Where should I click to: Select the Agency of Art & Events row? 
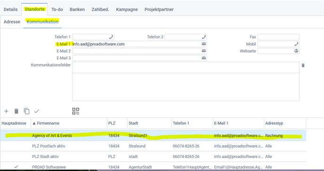click(153, 136)
